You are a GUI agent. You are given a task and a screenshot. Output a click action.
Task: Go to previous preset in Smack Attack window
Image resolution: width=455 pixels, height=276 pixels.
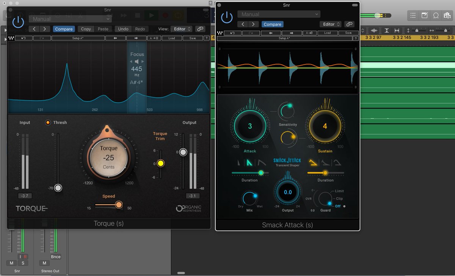coord(243,24)
